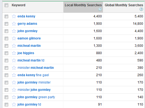The image size is (145, 108).
Task: Star the minister micheal martin keyword
Action: point(14,68)
